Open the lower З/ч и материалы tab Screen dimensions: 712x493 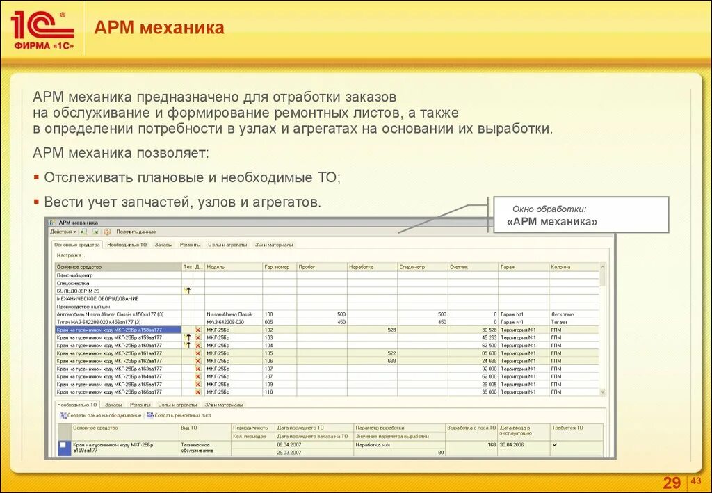[x=224, y=405]
